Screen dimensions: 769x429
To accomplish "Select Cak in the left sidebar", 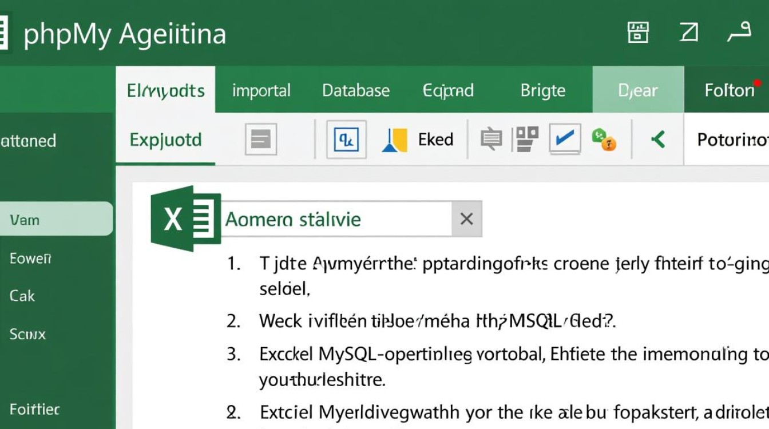I will 23,296.
